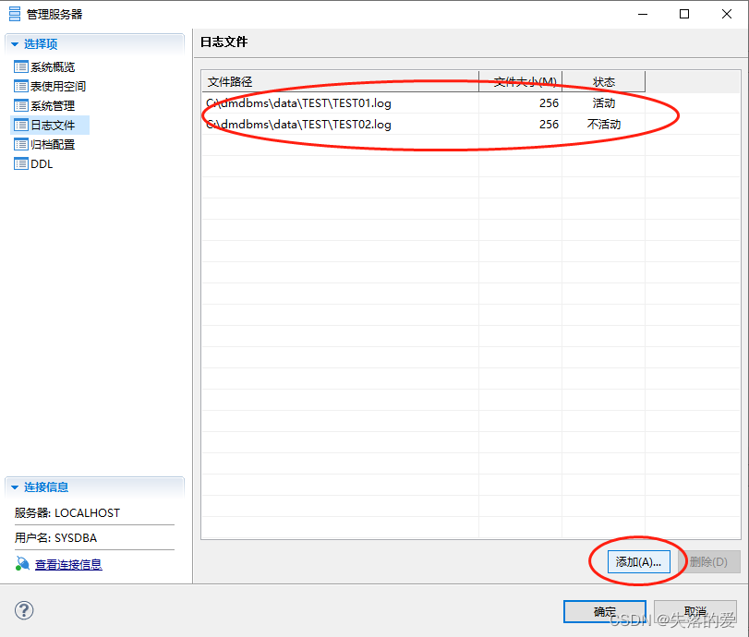Cancel the dialog with 取消
The width and height of the screenshot is (749, 637).
(695, 612)
